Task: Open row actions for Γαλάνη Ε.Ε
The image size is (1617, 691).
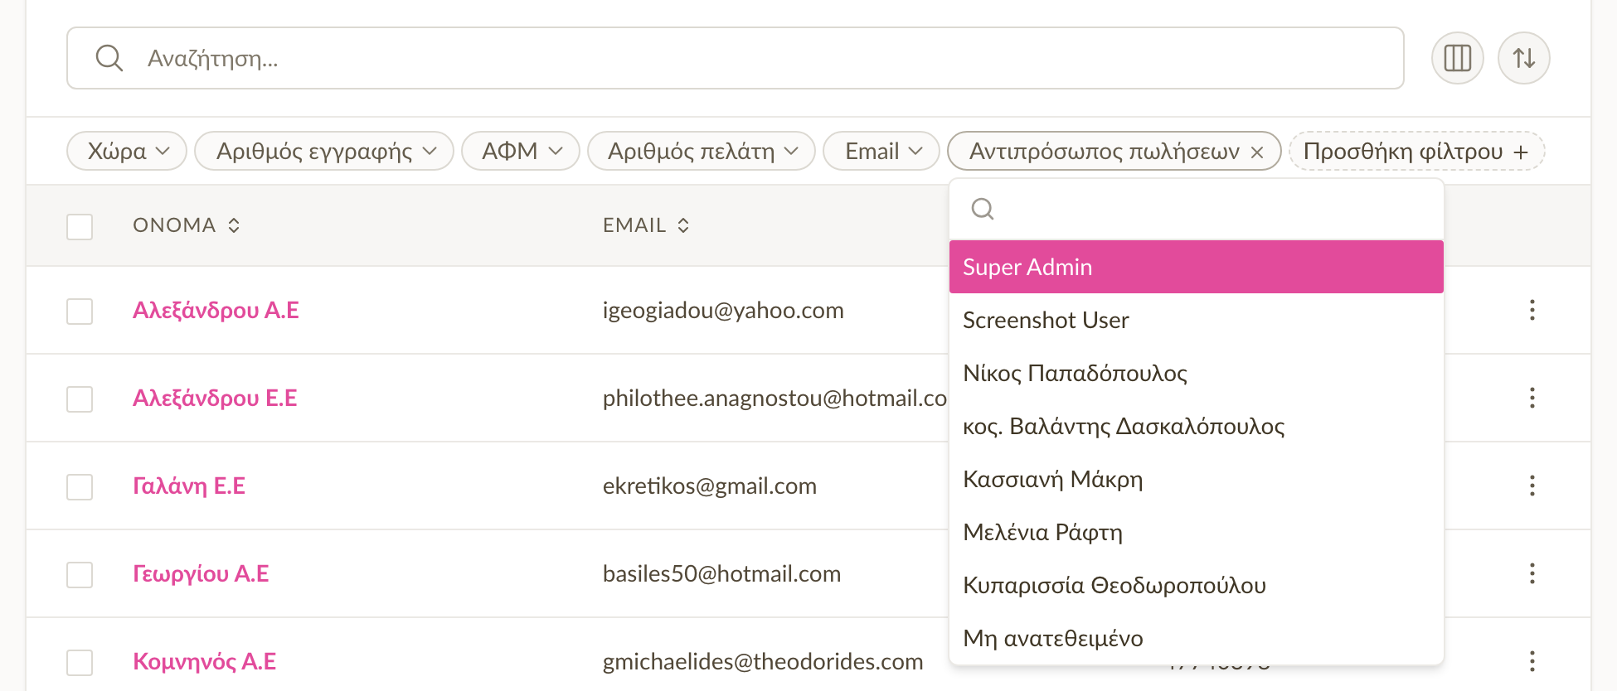Action: pyautogui.click(x=1532, y=486)
